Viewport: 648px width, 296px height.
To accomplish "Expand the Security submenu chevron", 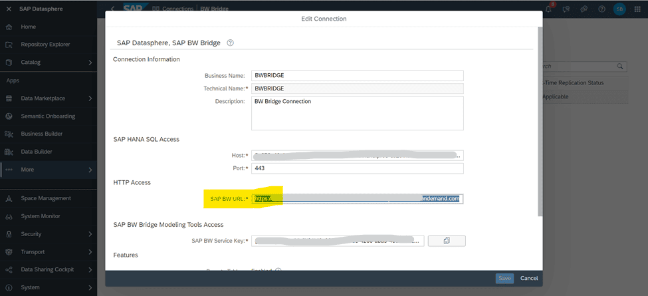I will [x=90, y=234].
